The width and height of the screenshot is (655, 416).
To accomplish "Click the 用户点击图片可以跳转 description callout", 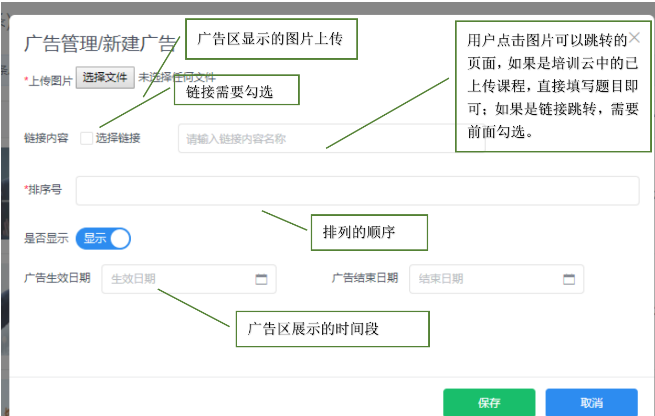I will [x=553, y=86].
